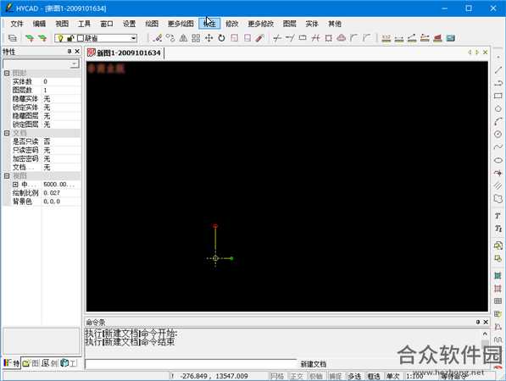Viewport: 506px width, 381px height.
Task: Select the Rectangle drawing tool
Action: click(498, 96)
